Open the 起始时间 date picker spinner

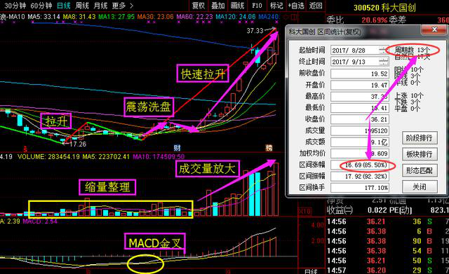tap(383, 50)
